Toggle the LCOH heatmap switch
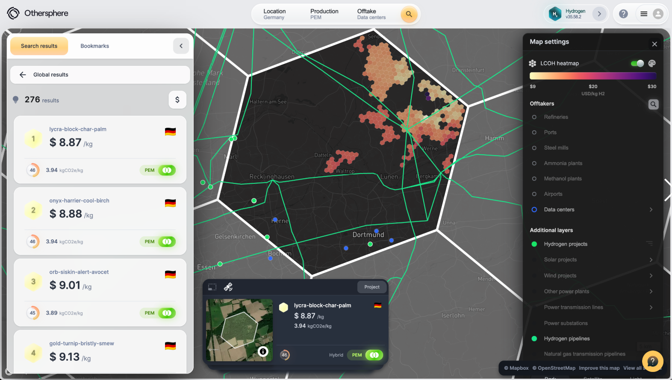 point(637,63)
